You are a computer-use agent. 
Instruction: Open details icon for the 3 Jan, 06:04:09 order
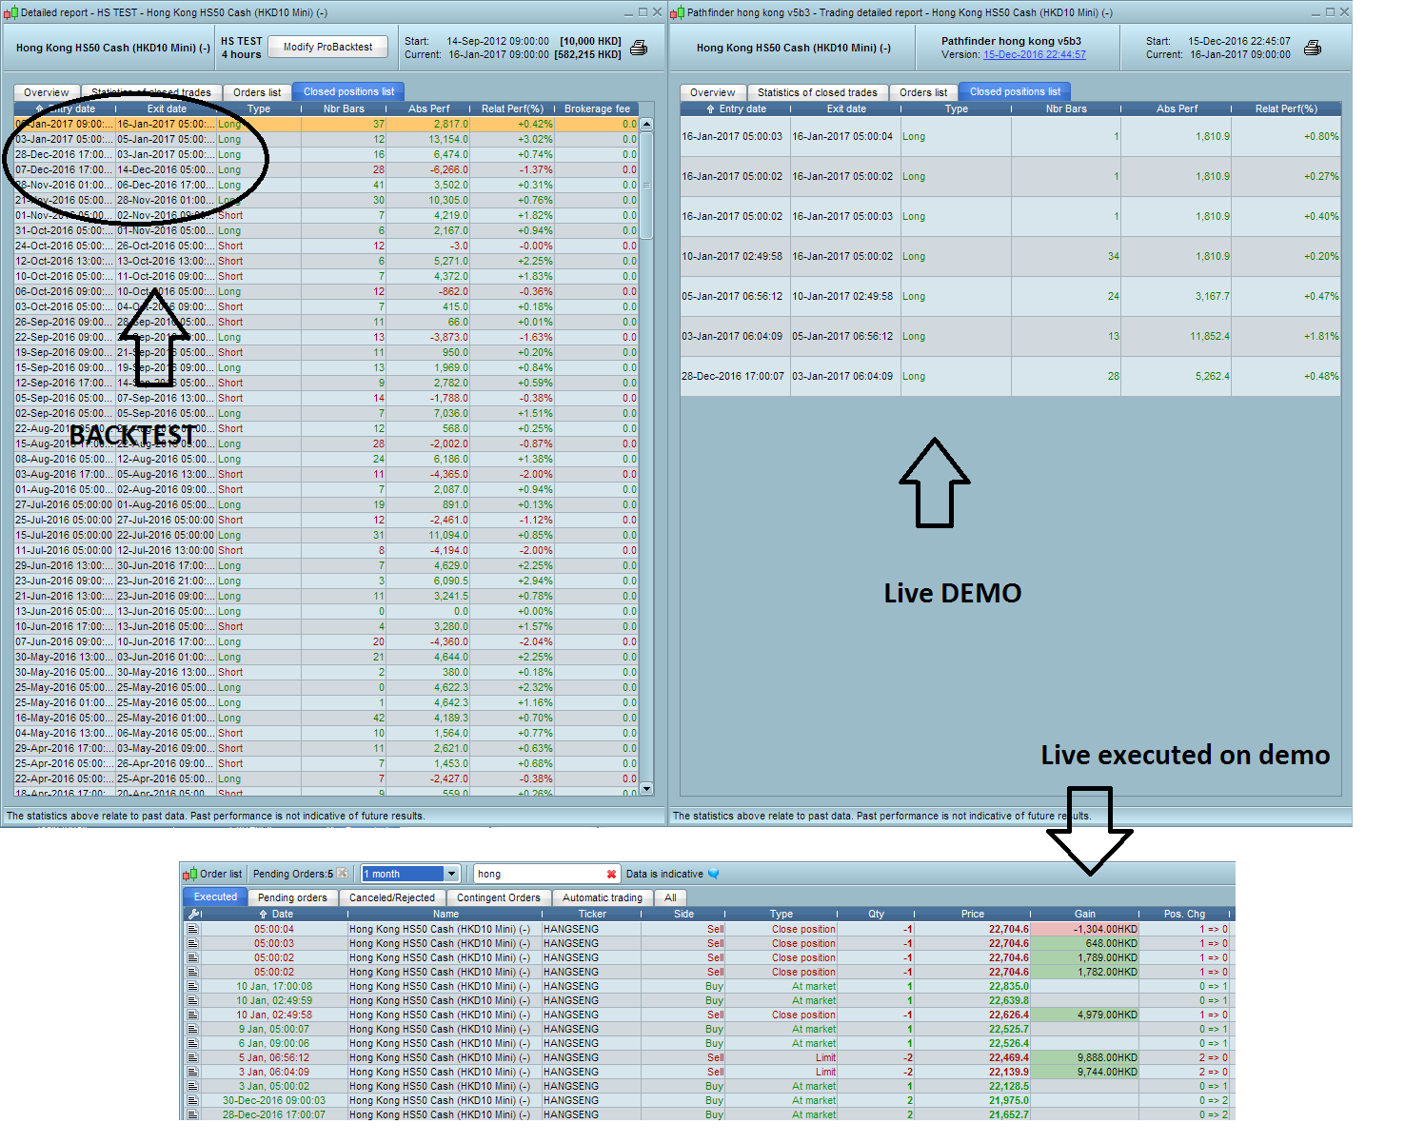[192, 1072]
